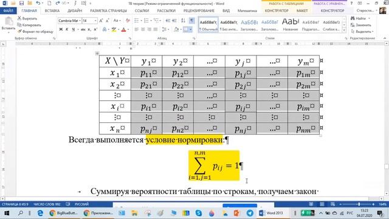The width and height of the screenshot is (389, 219).
Task: Open Edge browser from the taskbar
Action: pyautogui.click(x=40, y=213)
